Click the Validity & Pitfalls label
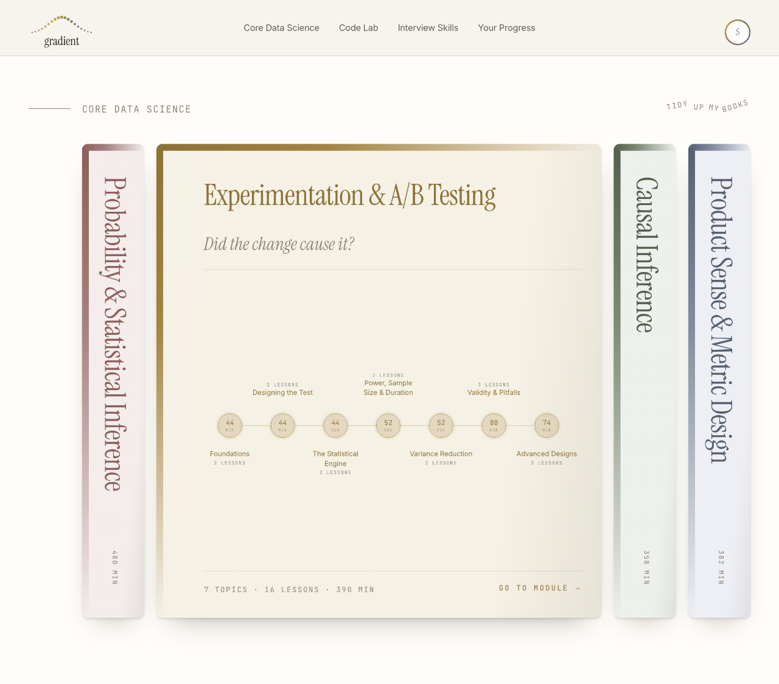779x684 pixels. [x=494, y=393]
